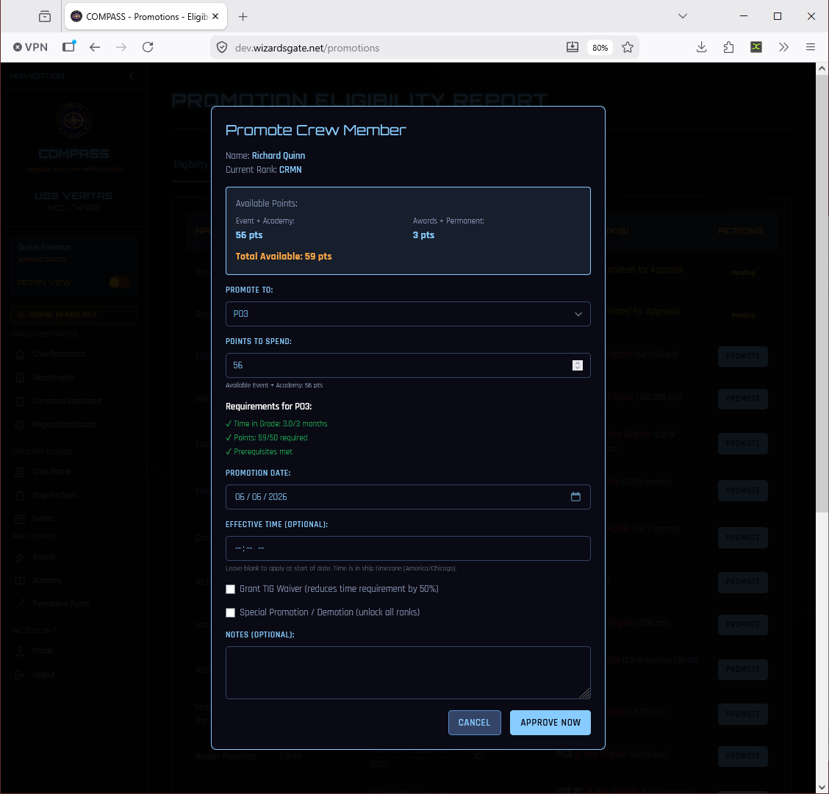
Task: Click the container tabs icon beside VPN
Action: coord(69,46)
